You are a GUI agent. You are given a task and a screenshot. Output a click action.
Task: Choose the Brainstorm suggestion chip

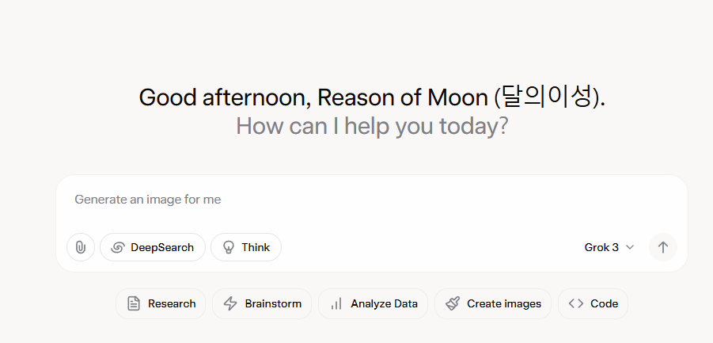pos(262,304)
